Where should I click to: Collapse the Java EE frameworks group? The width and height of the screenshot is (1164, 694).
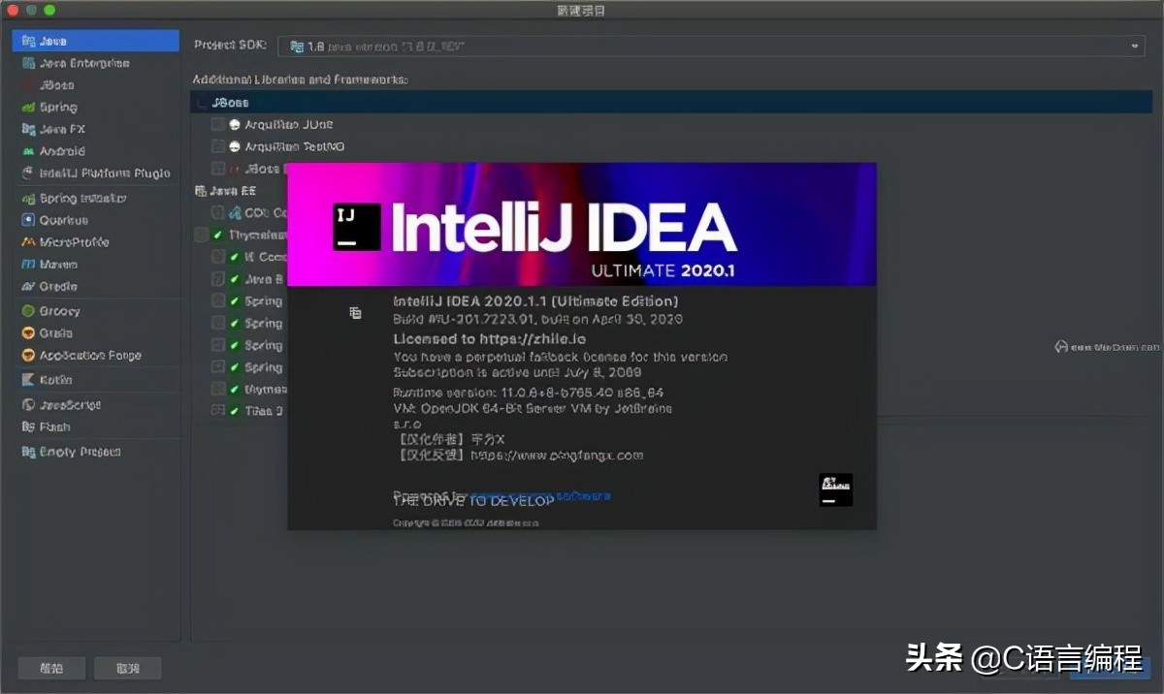(x=201, y=191)
